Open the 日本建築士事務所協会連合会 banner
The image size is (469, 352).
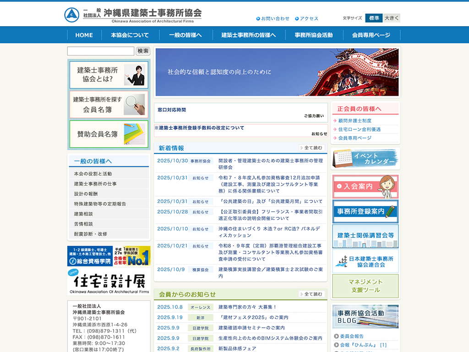(x=365, y=261)
